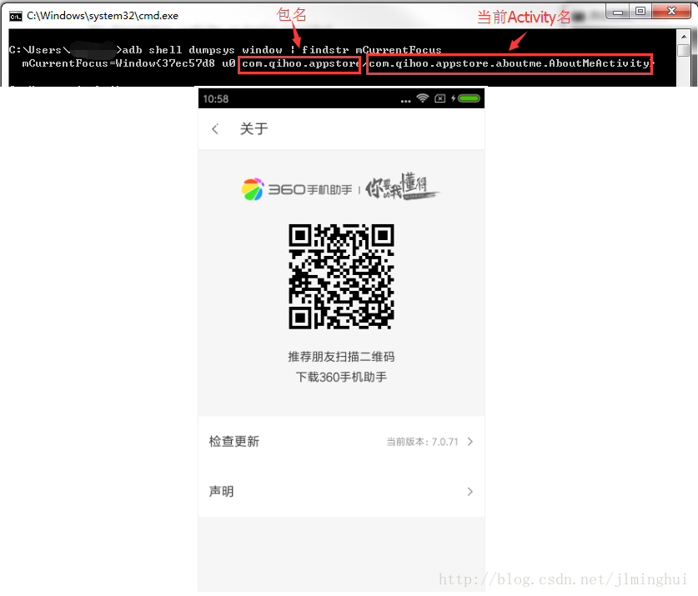
Task: Tap the SIM card status icon
Action: point(439,98)
